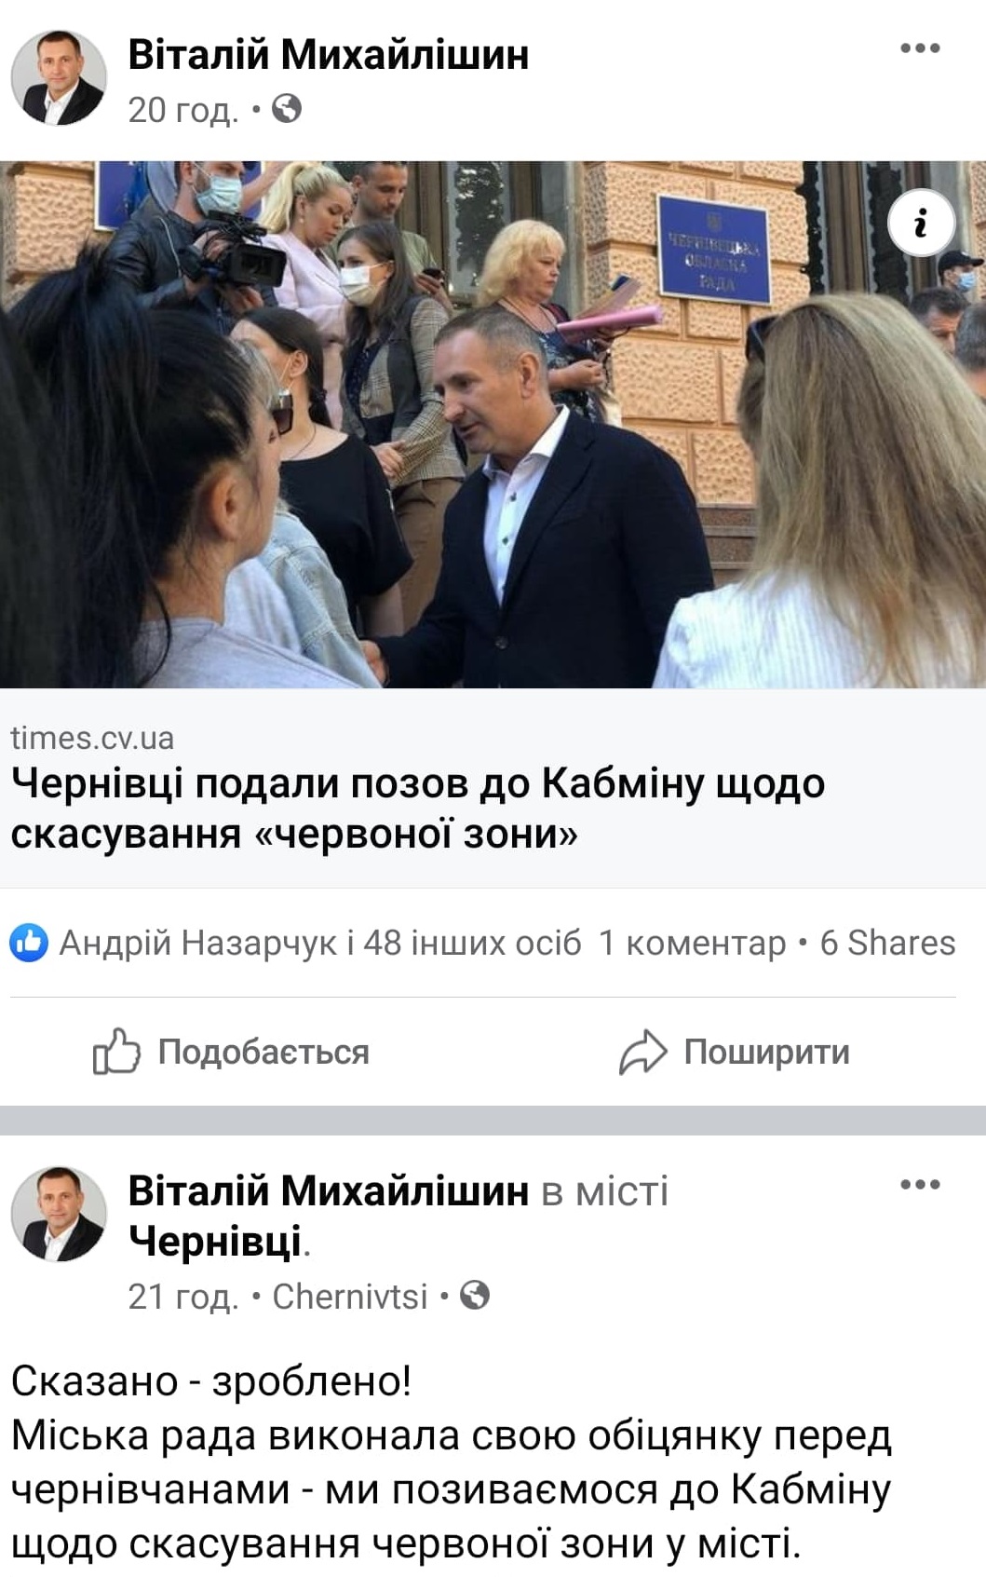Open Чернівці location link in second post
The width and height of the screenshot is (986, 1577).
[x=215, y=1241]
